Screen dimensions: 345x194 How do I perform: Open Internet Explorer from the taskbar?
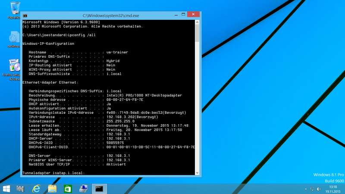coord(37,188)
